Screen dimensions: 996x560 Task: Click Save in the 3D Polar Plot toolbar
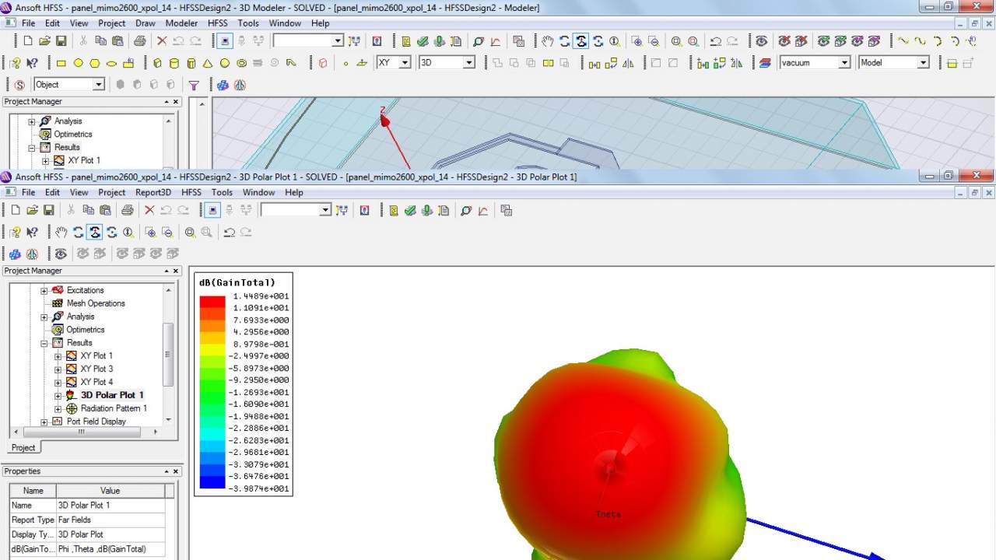pyautogui.click(x=48, y=210)
